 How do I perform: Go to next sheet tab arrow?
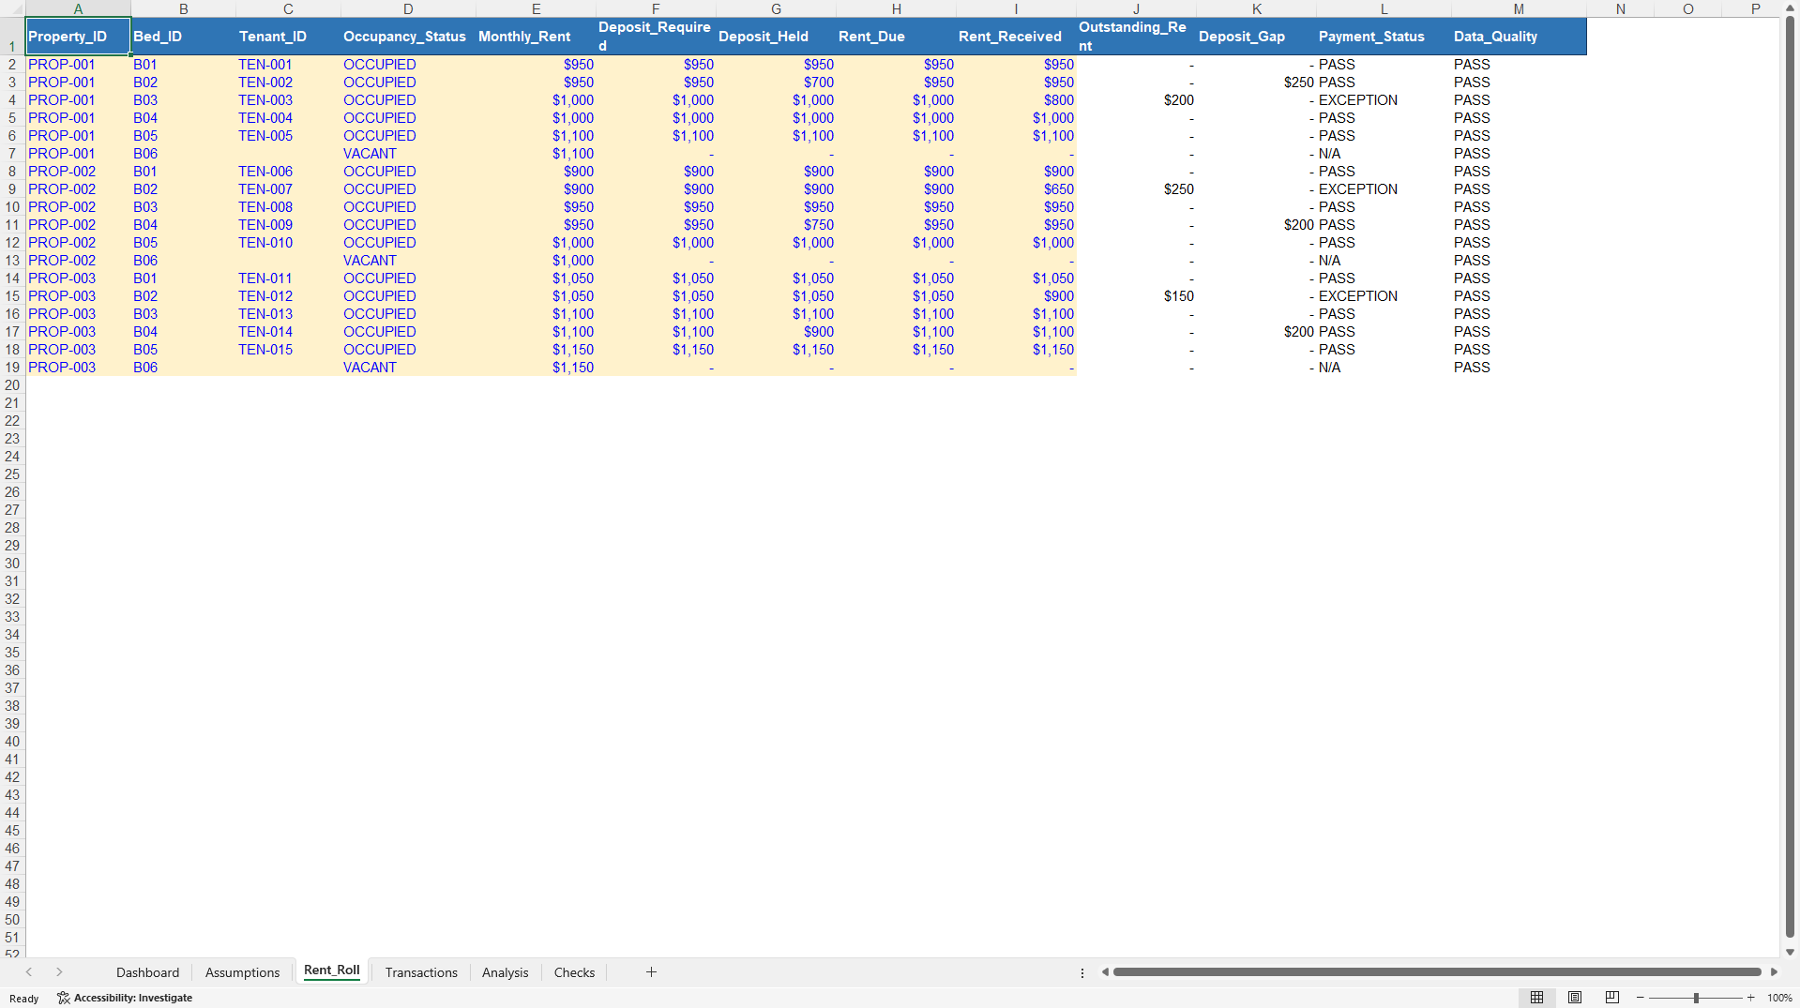click(59, 972)
